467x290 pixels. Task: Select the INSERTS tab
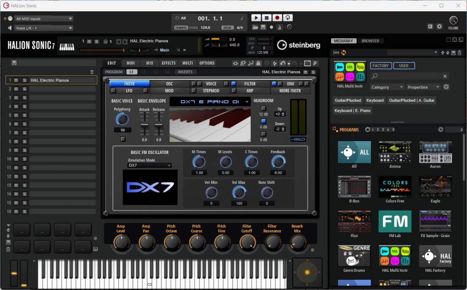pyautogui.click(x=185, y=72)
